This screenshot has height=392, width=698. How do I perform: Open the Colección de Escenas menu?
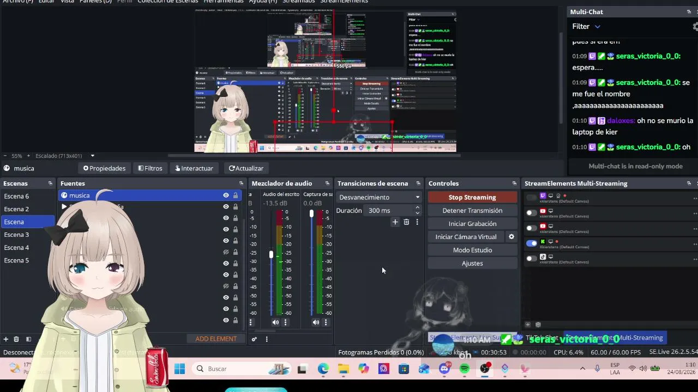168,2
